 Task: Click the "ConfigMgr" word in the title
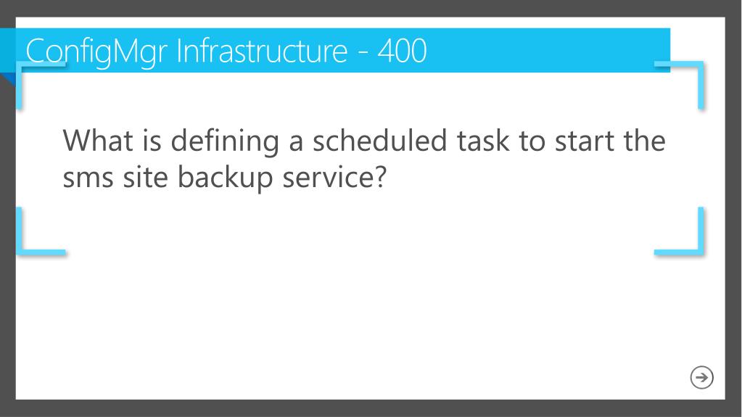[x=96, y=52]
